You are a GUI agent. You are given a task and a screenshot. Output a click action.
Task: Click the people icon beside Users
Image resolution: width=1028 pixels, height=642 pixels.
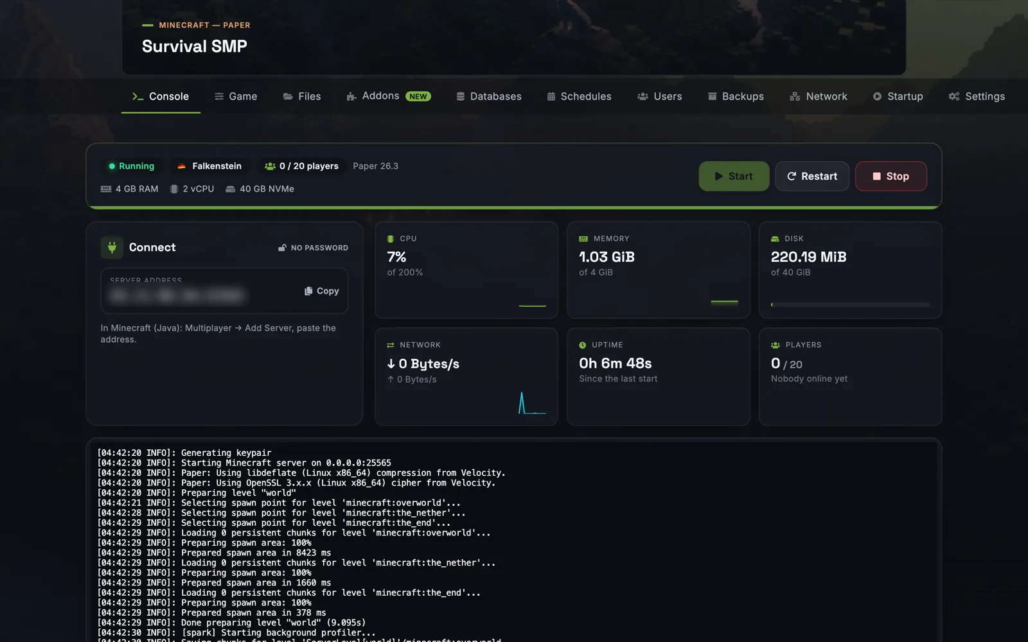tap(642, 96)
